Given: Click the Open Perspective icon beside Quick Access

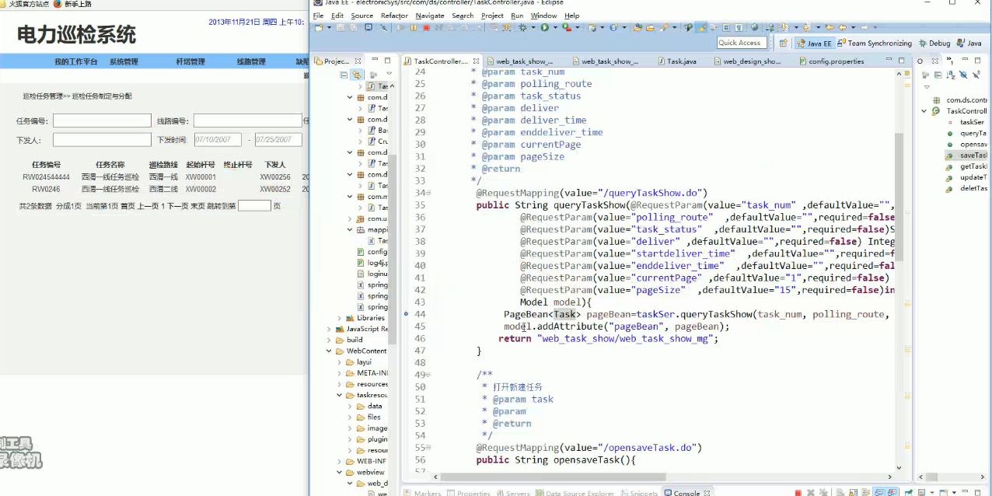Looking at the screenshot, I should (x=784, y=44).
